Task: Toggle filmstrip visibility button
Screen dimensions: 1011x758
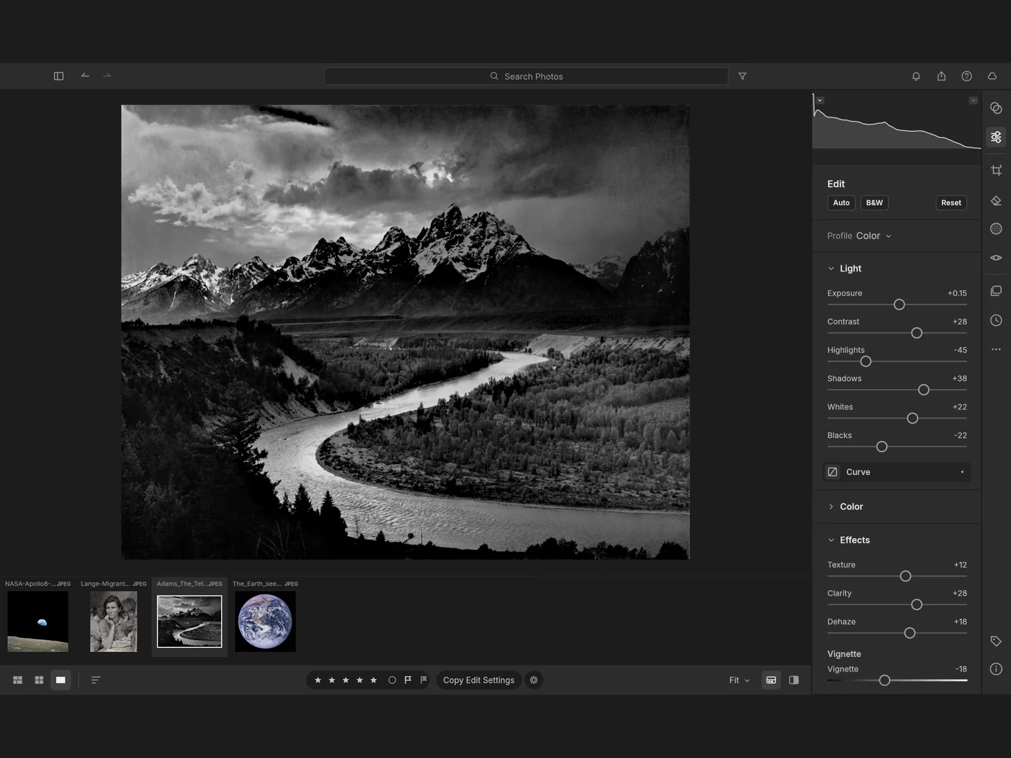Action: (x=771, y=680)
